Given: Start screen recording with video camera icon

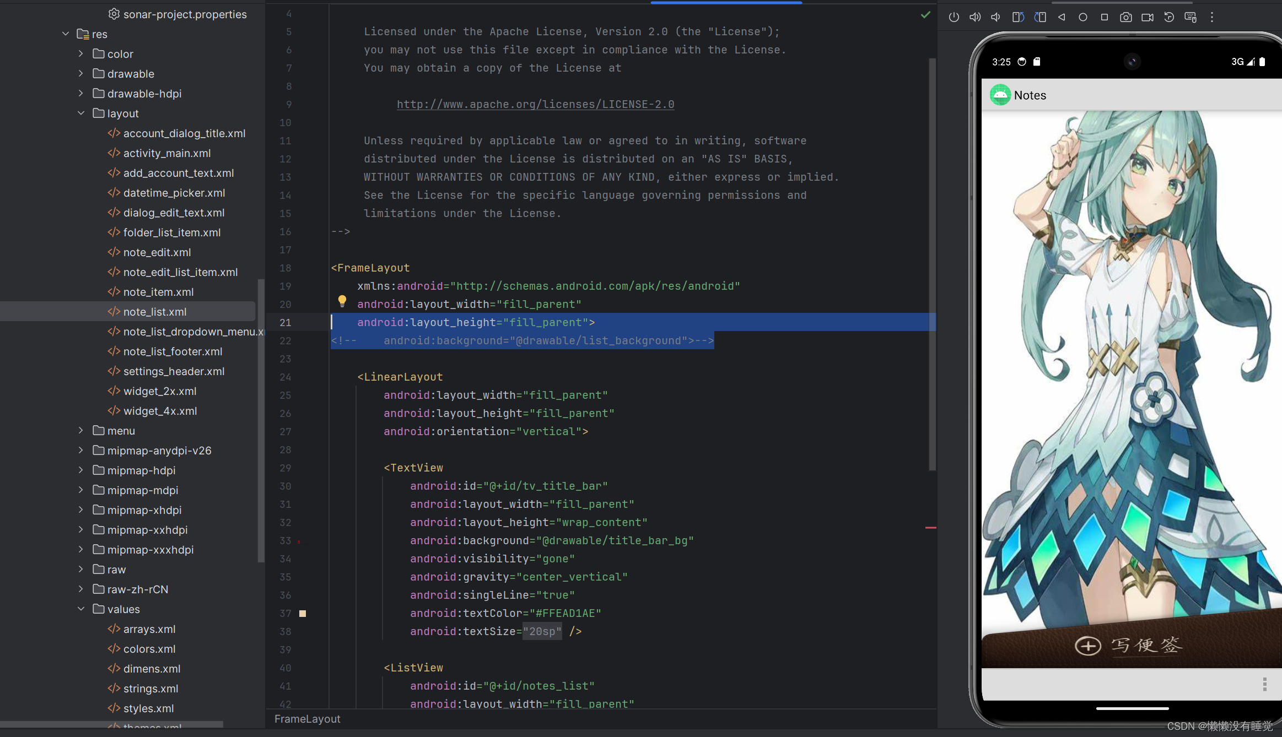Looking at the screenshot, I should point(1147,17).
